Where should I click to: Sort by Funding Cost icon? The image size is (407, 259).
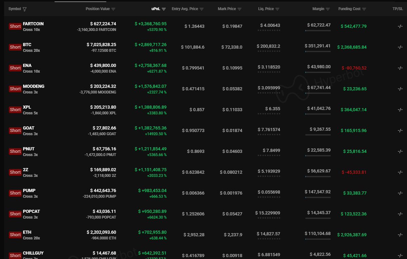pyautogui.click(x=364, y=9)
